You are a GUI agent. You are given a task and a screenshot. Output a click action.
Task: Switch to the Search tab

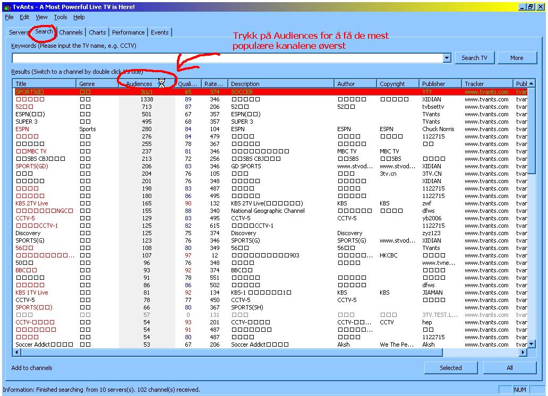tap(44, 31)
